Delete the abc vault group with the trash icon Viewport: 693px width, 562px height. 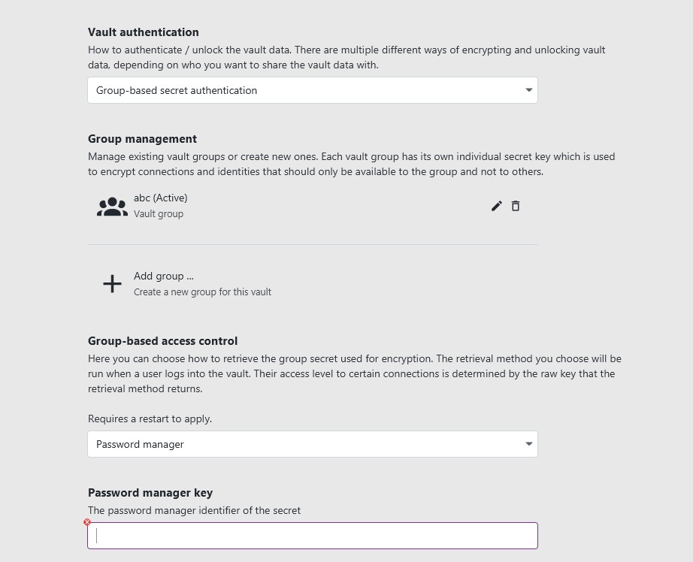pyautogui.click(x=516, y=206)
